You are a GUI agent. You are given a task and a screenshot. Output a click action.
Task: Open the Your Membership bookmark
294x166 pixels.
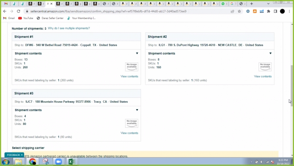click(x=81, y=18)
